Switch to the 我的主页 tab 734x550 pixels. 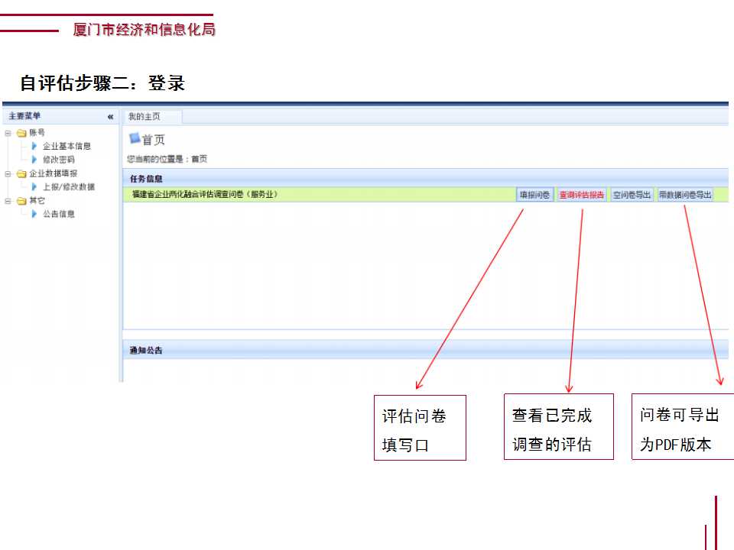(x=145, y=117)
